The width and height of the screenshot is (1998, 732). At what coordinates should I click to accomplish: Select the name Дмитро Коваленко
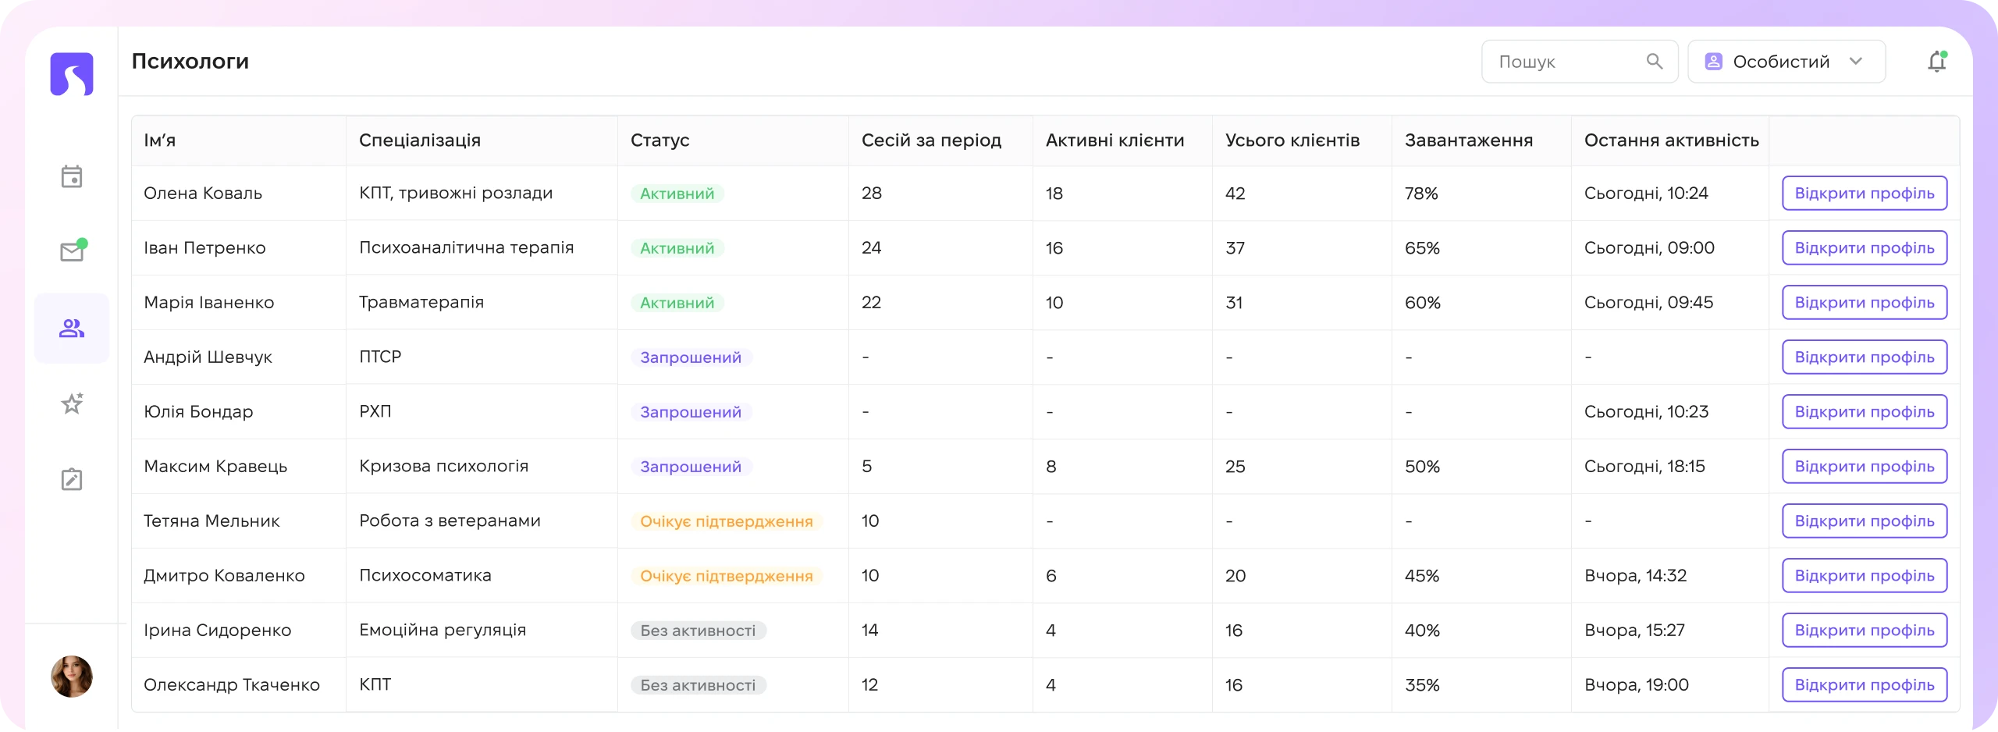(224, 575)
